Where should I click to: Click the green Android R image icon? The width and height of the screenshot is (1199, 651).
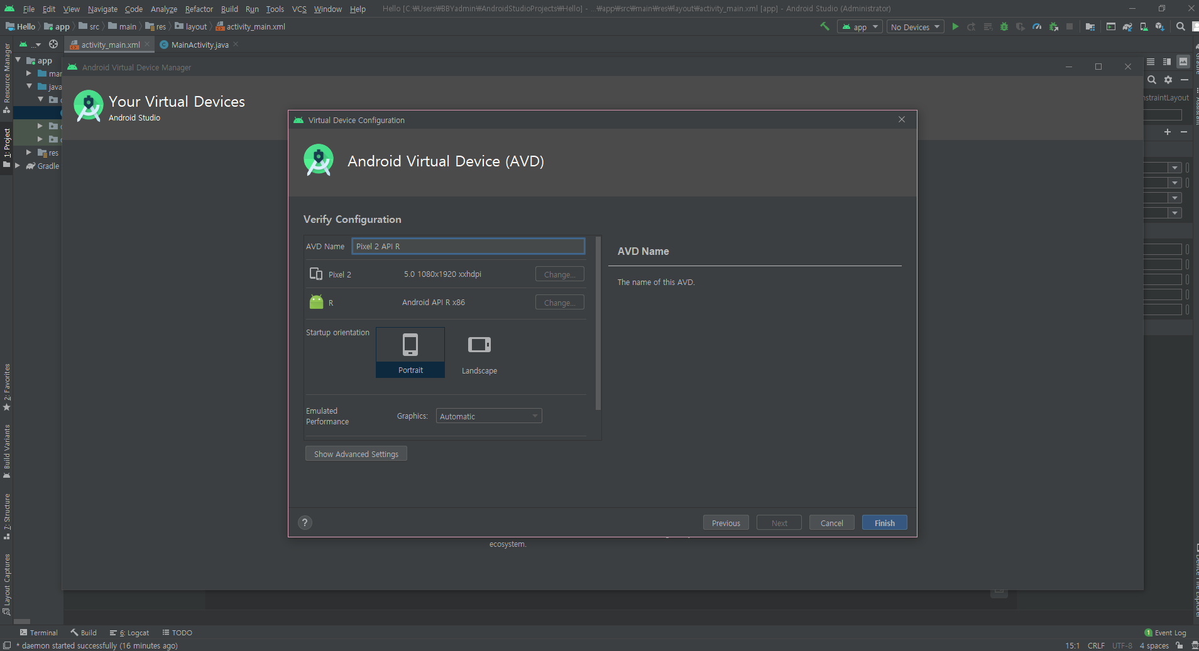click(x=316, y=302)
